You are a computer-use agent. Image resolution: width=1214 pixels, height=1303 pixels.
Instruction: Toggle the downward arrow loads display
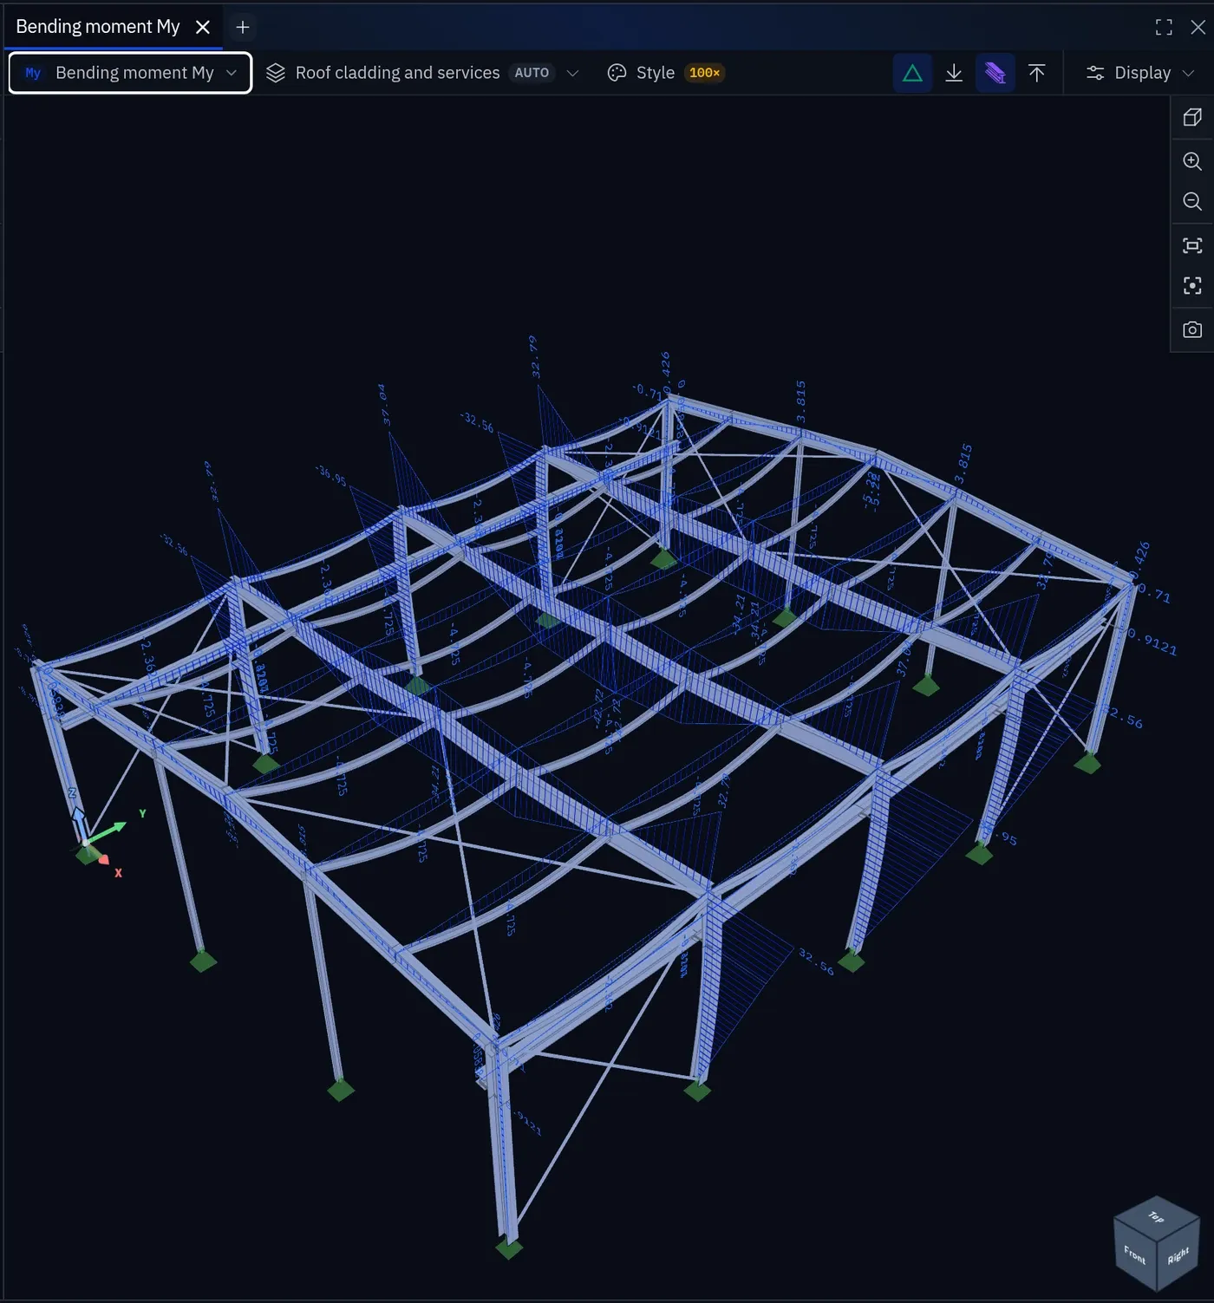coord(954,73)
